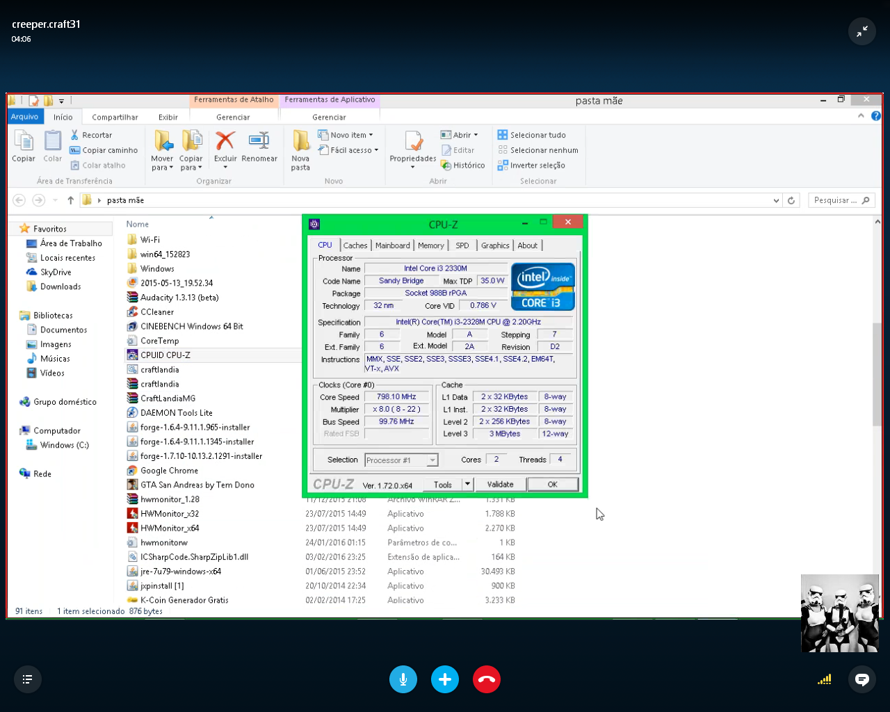Open the chat message bubble icon
The width and height of the screenshot is (890, 712).
[x=862, y=679]
